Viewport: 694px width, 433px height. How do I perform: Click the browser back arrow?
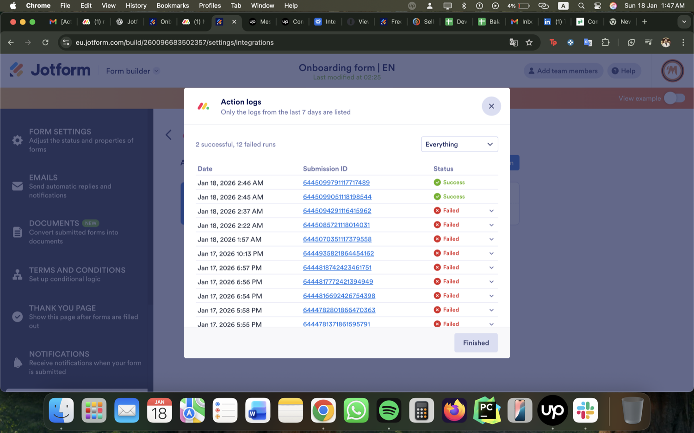click(11, 43)
